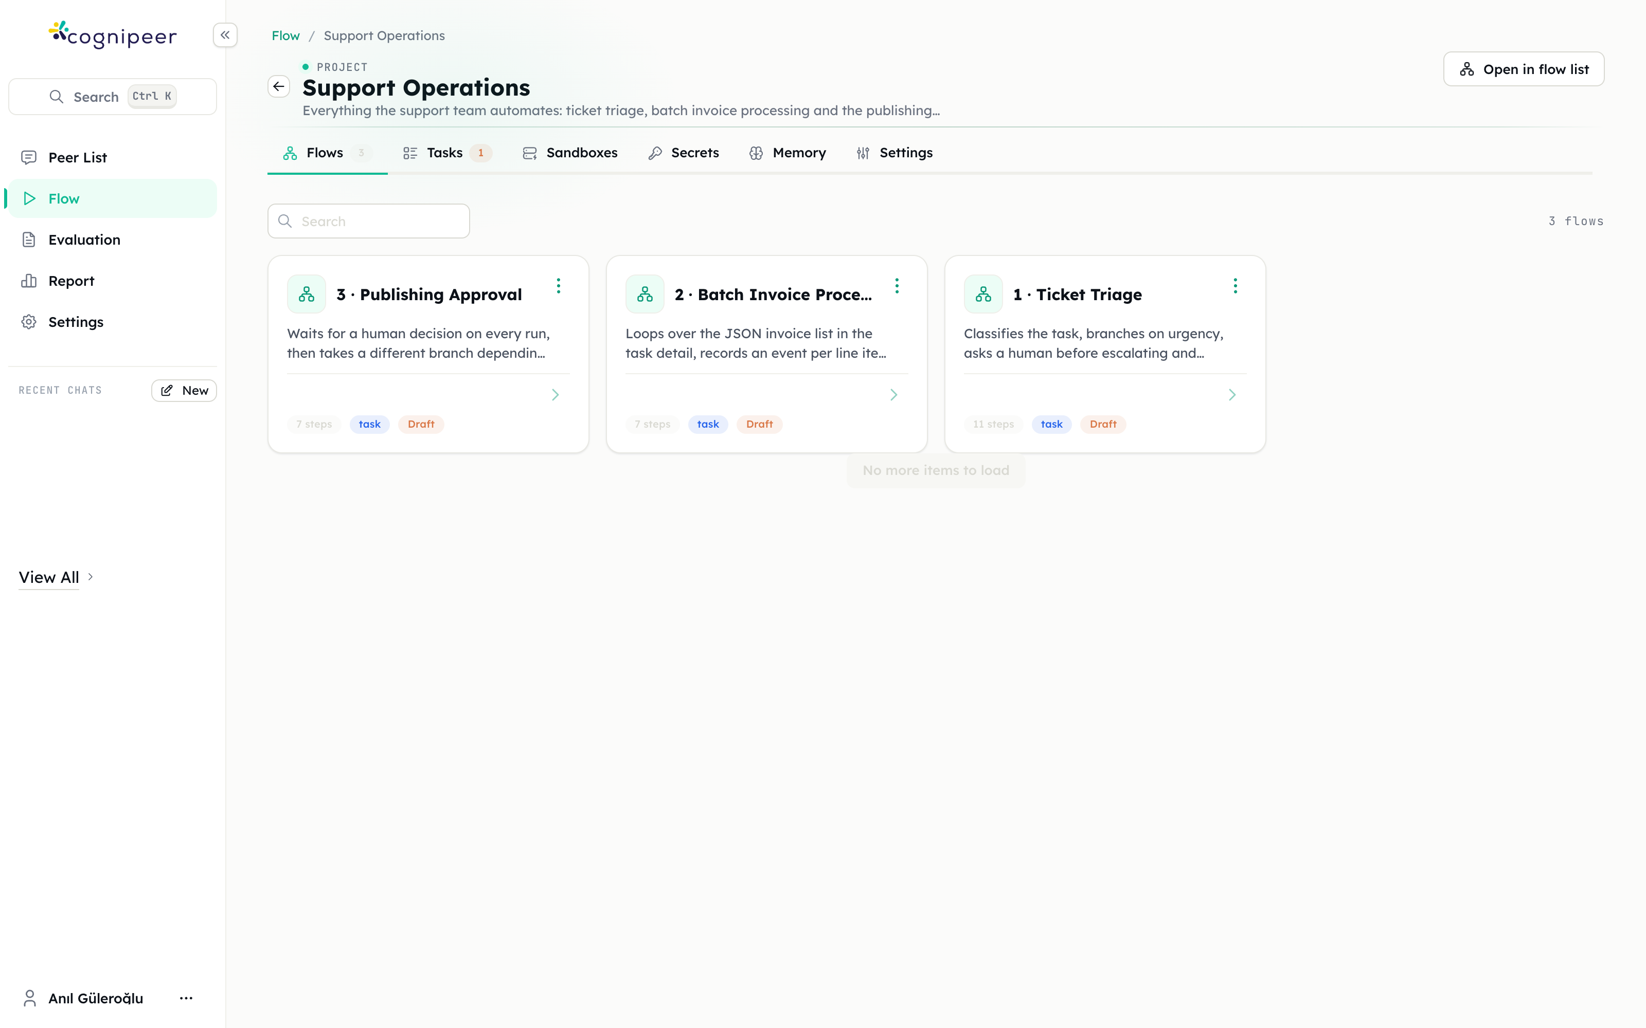1646x1028 pixels.
Task: Start a New chat
Action: point(184,390)
